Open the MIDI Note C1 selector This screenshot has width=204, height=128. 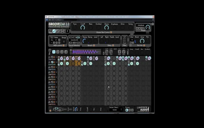(x=56, y=40)
